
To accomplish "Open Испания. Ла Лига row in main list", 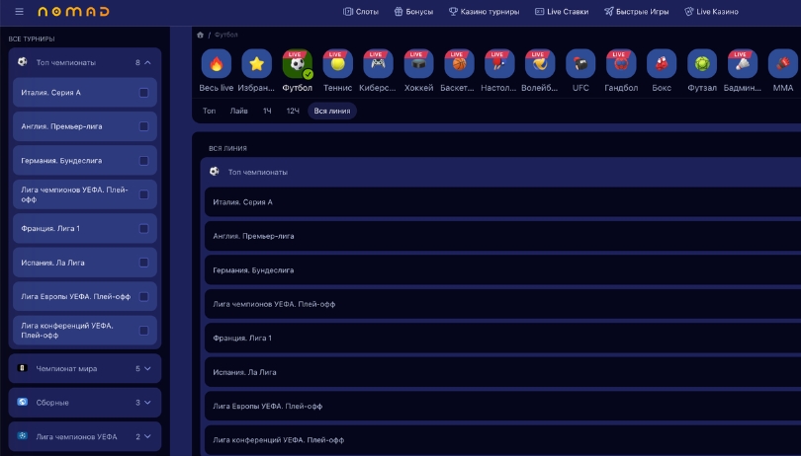I will pyautogui.click(x=502, y=372).
